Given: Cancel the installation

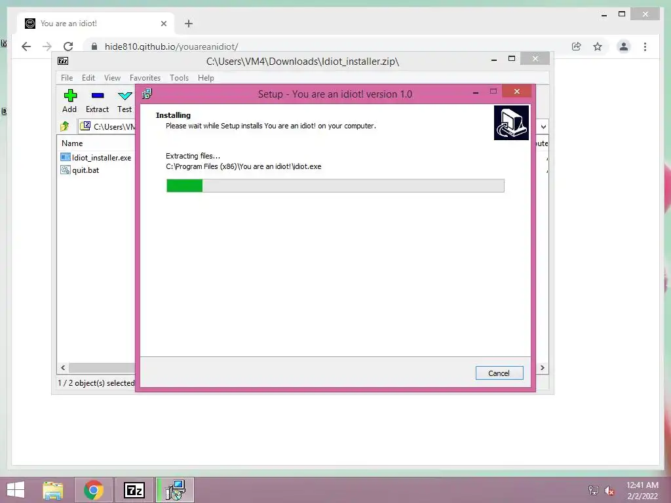Looking at the screenshot, I should coord(499,373).
